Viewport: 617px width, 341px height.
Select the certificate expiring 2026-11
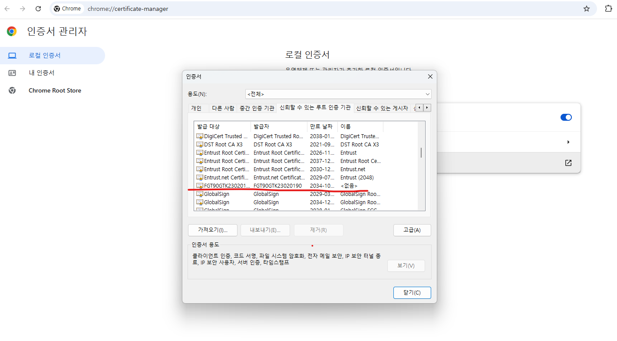(x=289, y=153)
